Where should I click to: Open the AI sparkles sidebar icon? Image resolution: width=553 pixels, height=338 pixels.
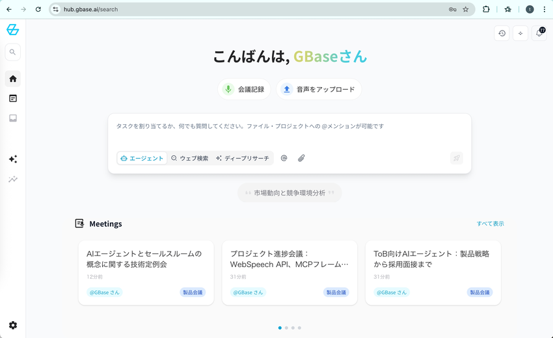(x=13, y=159)
